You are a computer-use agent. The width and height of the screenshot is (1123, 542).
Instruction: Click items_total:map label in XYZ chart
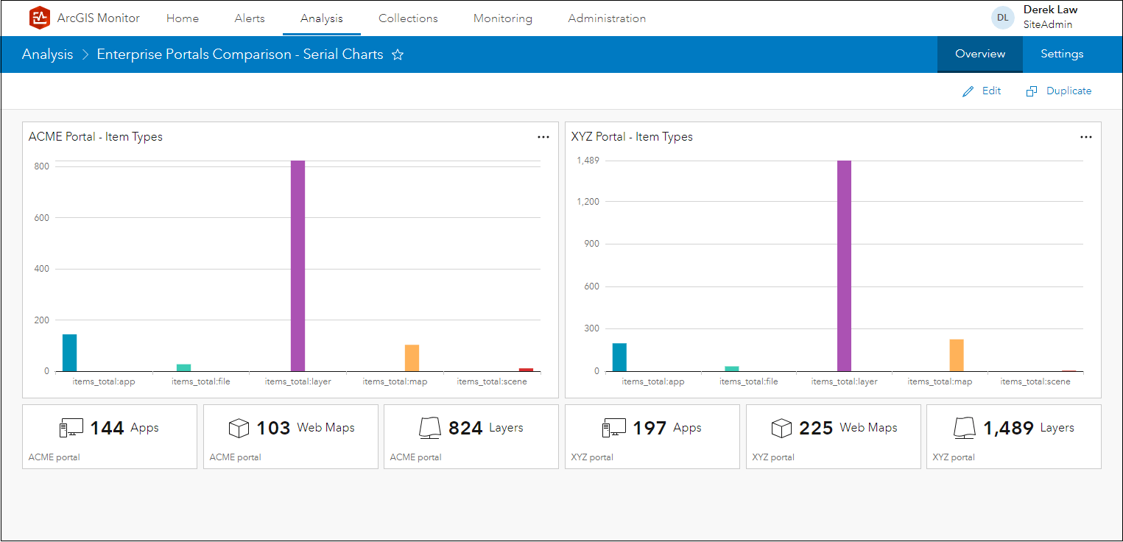coord(940,381)
